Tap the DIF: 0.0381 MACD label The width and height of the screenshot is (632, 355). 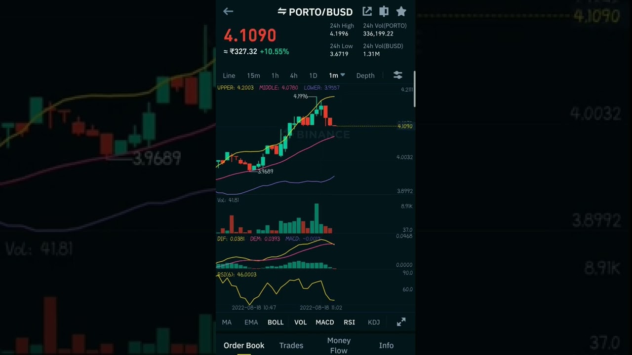231,239
